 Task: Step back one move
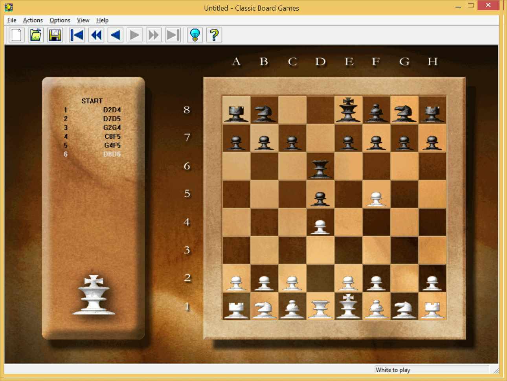(116, 35)
